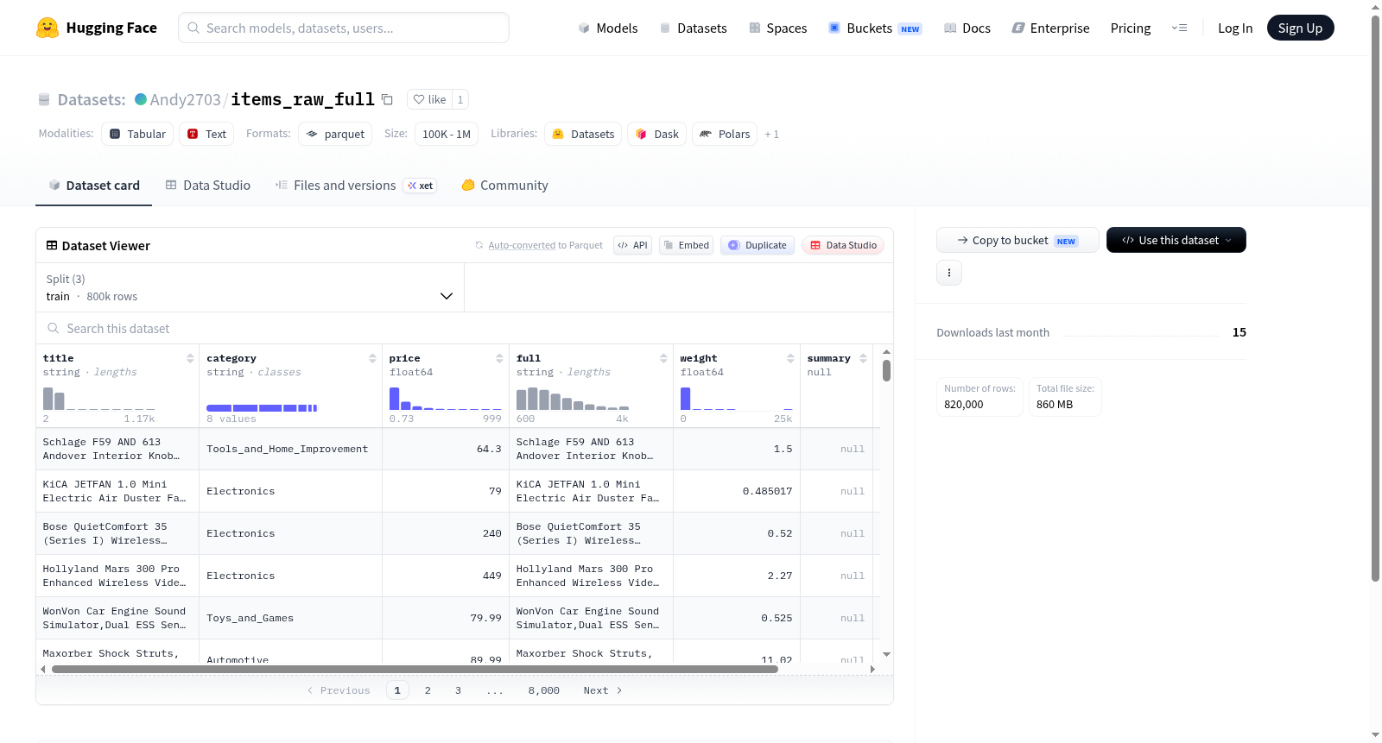1382x743 pixels.
Task: Filter by Tabular modality tag
Action: (x=137, y=134)
